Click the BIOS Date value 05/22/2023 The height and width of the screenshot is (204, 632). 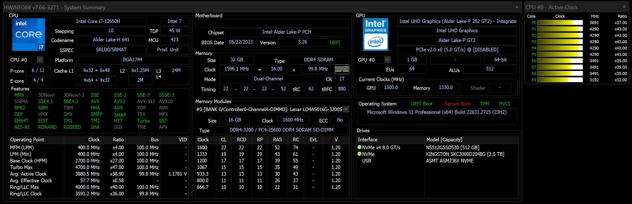(241, 42)
